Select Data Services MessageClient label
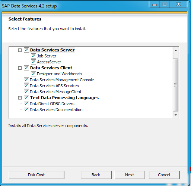This screenshot has width=191, height=186. pyautogui.click(x=55, y=92)
